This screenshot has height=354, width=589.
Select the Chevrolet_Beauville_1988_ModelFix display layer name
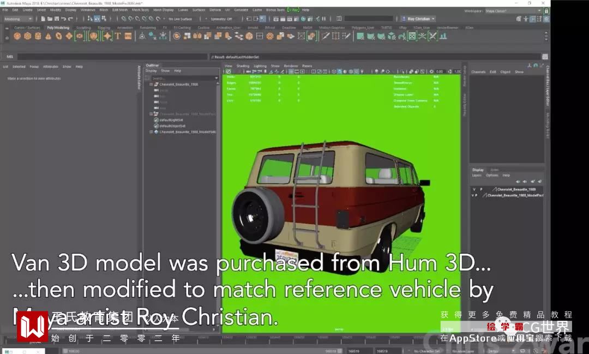tap(515, 195)
